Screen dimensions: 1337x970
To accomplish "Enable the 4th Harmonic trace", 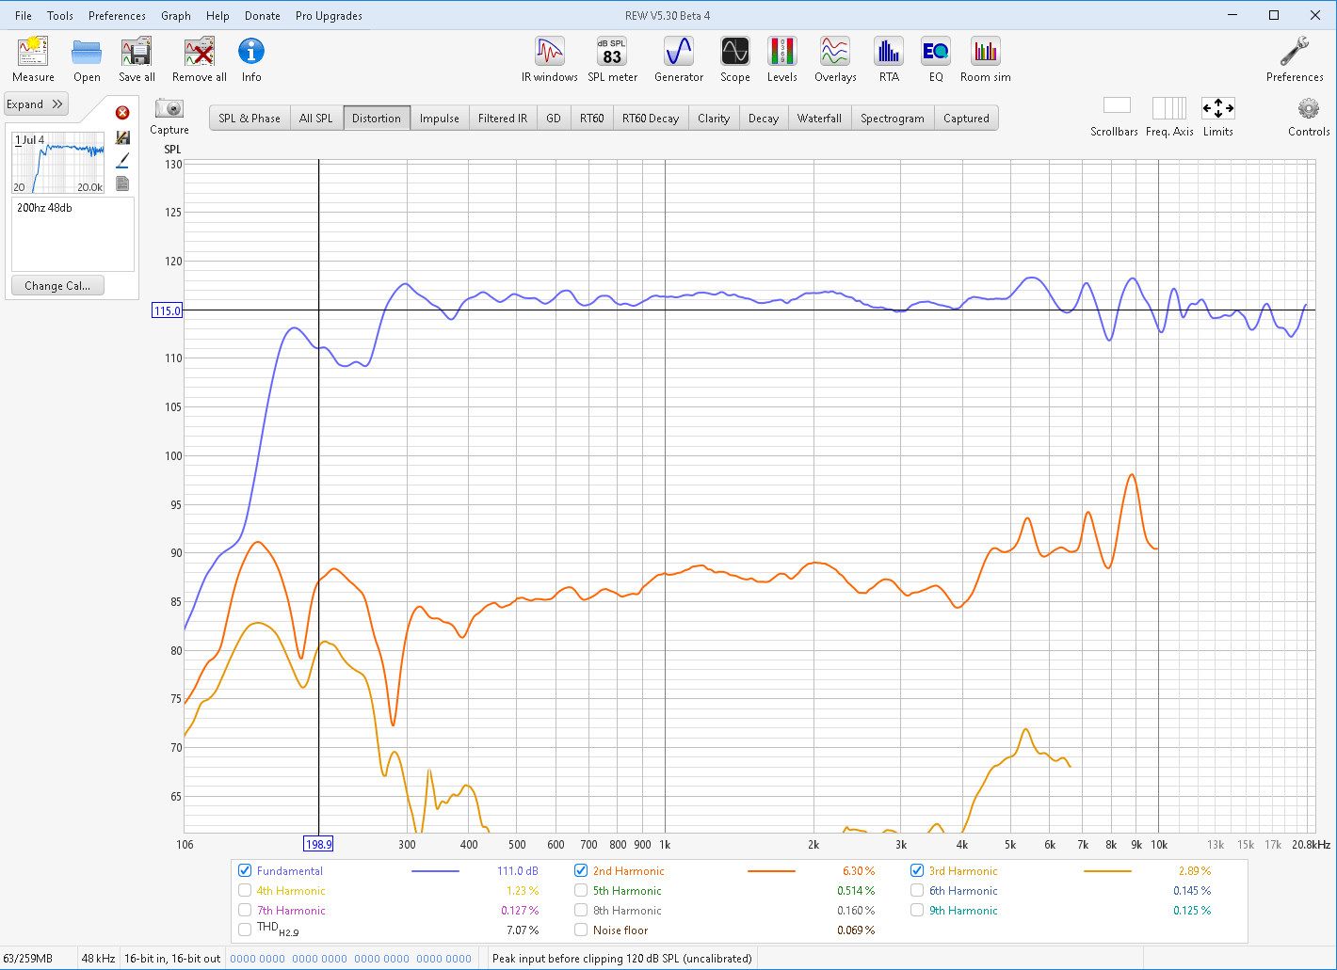I will (245, 890).
